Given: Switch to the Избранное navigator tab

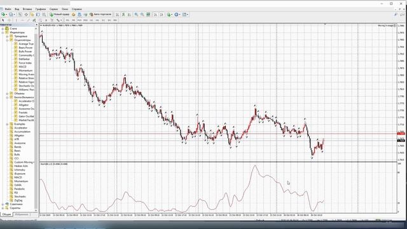Looking at the screenshot, I should [x=21, y=214].
